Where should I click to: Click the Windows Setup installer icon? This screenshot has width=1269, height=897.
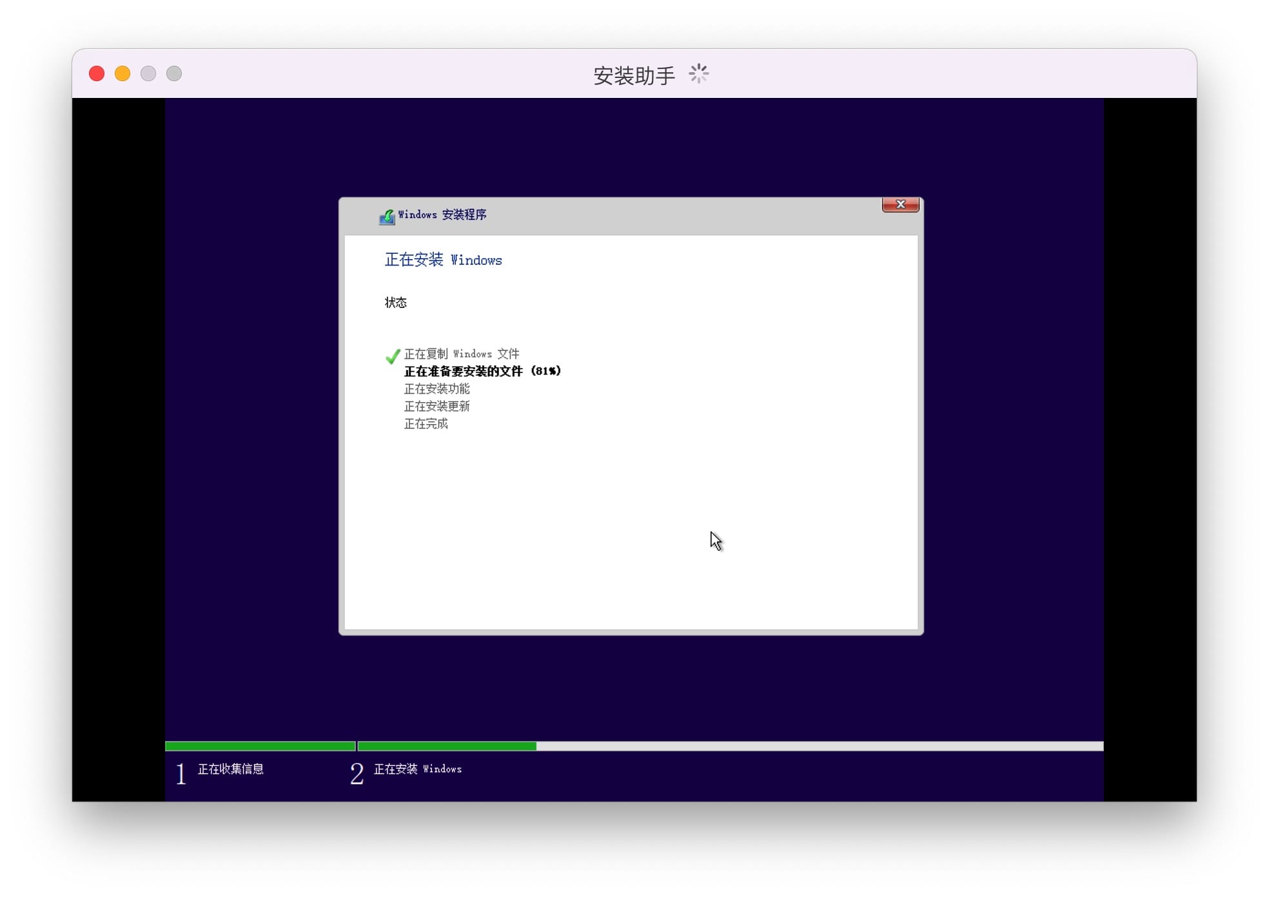point(387,217)
